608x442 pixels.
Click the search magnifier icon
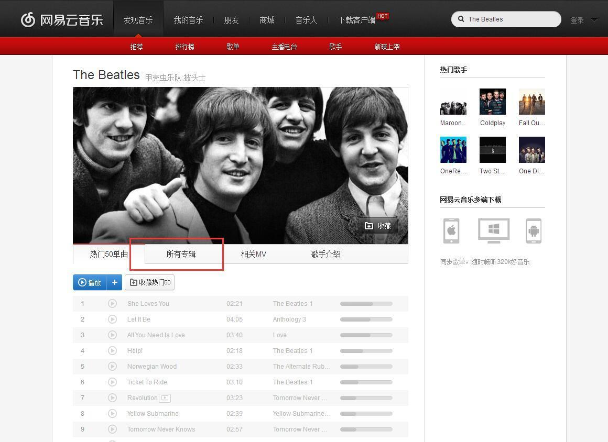461,19
